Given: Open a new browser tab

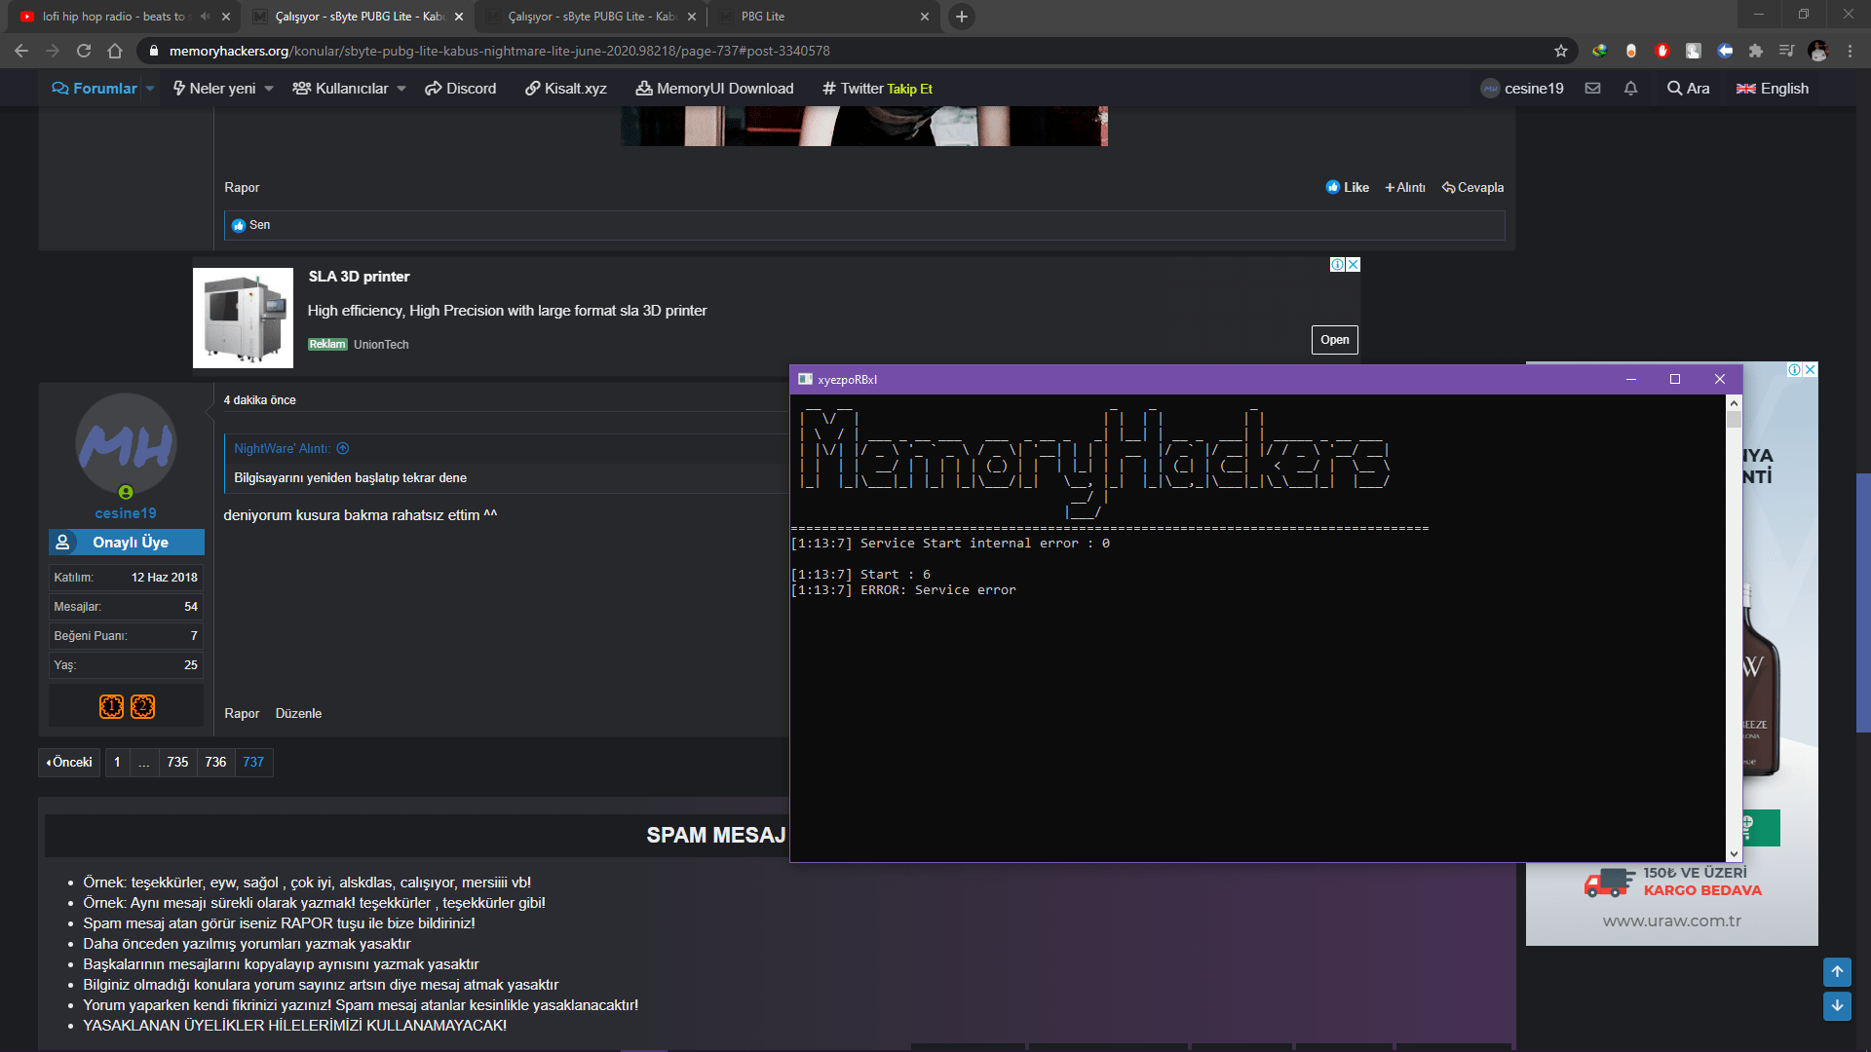Looking at the screenshot, I should [962, 17].
